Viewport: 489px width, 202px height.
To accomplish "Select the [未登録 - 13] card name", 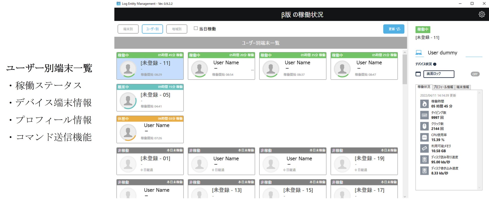I will tap(227, 190).
